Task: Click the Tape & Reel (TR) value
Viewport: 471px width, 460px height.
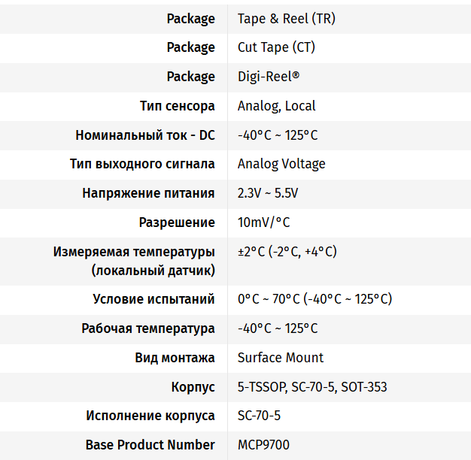Action: click(286, 19)
